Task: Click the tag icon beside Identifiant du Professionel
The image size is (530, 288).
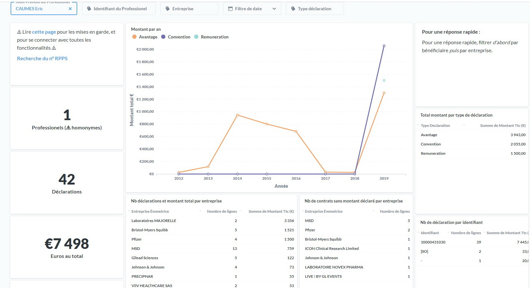Action: [x=89, y=9]
